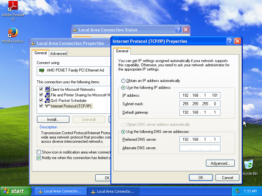Screen dimensions: 262x196
Task: Uncheck QoS Packet Scheduler checkbox
Action: click(x=41, y=100)
